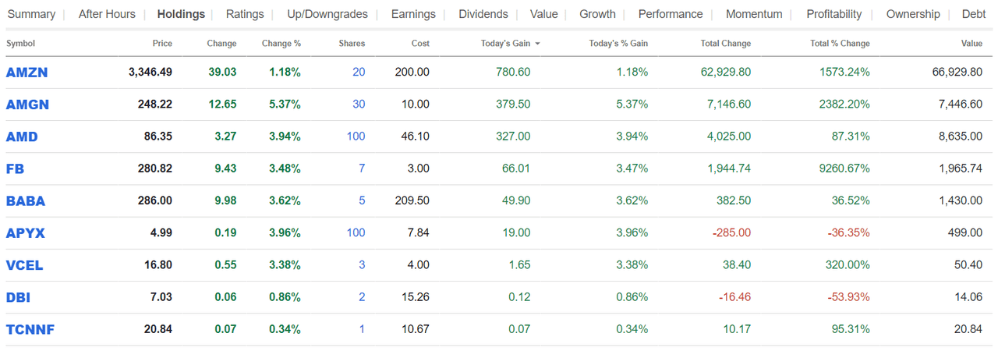Sort by the Change % column header

281,44
